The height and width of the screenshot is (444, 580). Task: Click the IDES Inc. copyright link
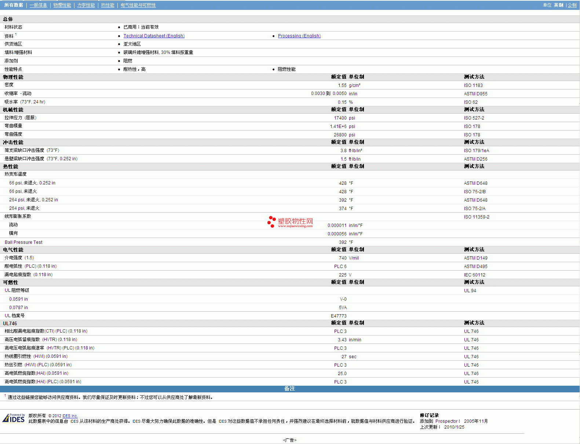(70, 416)
